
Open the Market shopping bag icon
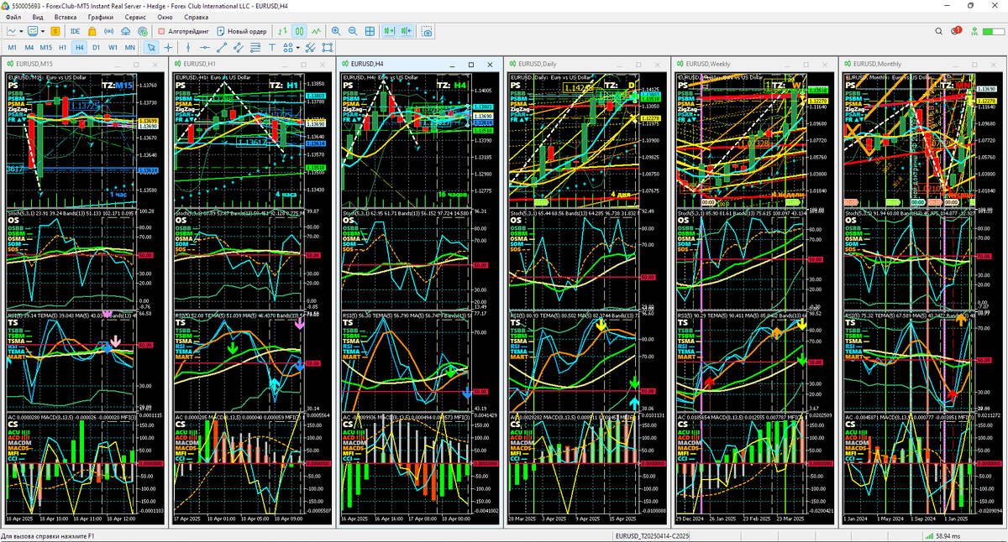coord(92,31)
